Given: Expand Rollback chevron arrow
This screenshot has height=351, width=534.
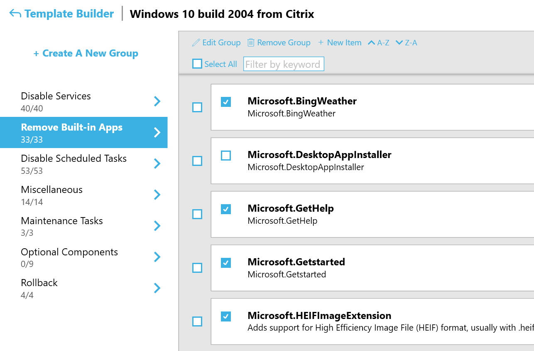Looking at the screenshot, I should 157,288.
